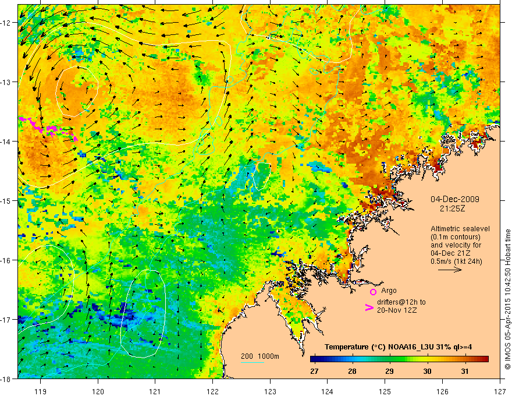Click the color bar value 29
This screenshot has height=396, width=512.
[389, 371]
